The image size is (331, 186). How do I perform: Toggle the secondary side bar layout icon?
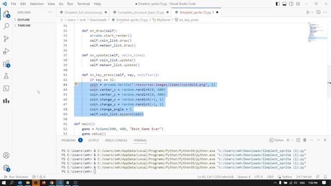(291, 4)
